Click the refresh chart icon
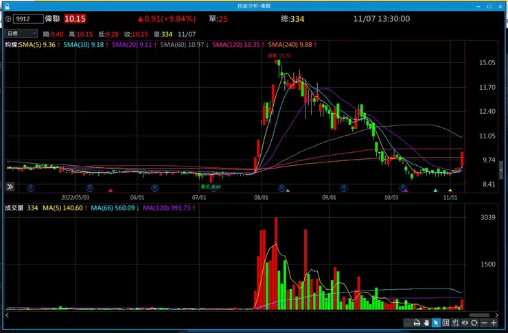 pos(474,323)
